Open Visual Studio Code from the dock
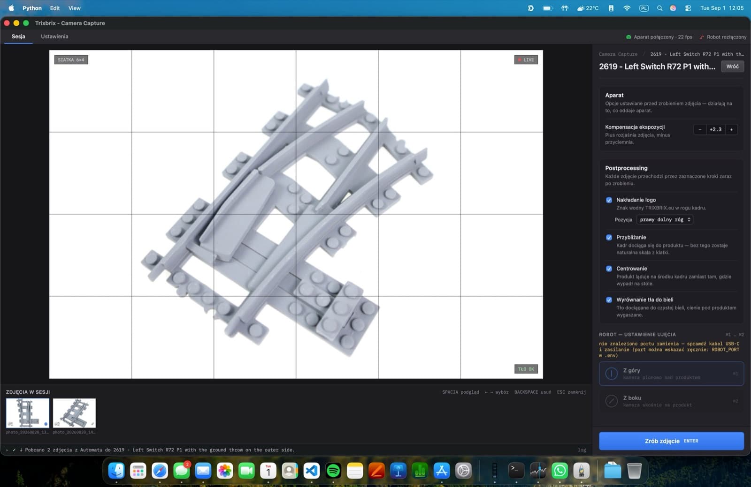 click(x=312, y=470)
